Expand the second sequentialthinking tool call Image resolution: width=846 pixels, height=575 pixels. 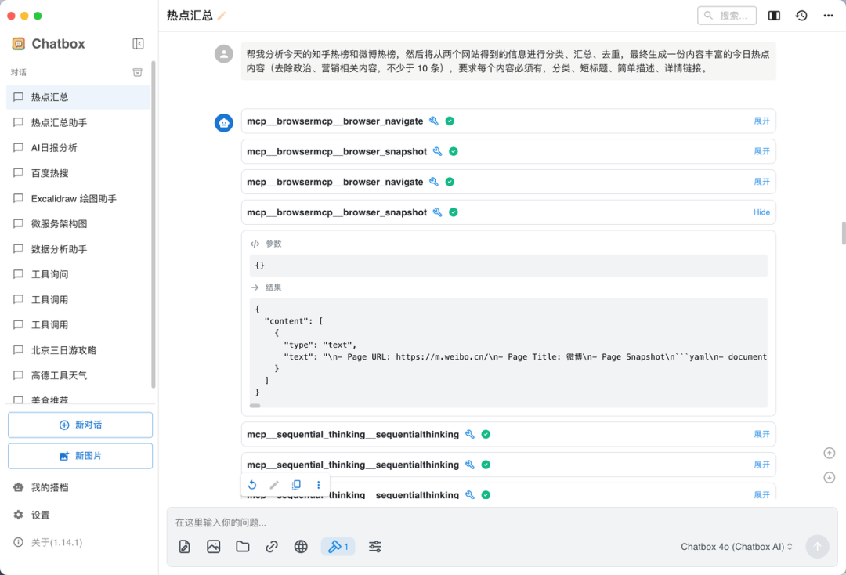(761, 465)
